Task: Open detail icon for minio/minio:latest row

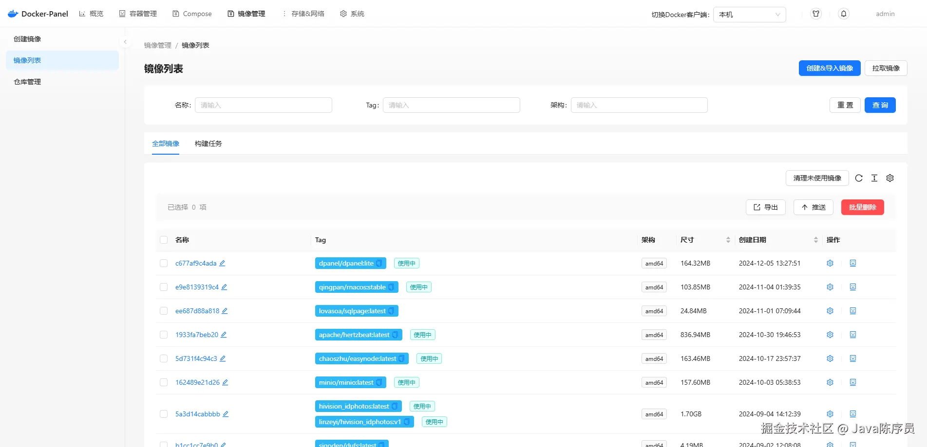Action: pos(853,382)
